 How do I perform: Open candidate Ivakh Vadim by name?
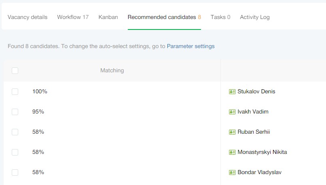point(253,112)
